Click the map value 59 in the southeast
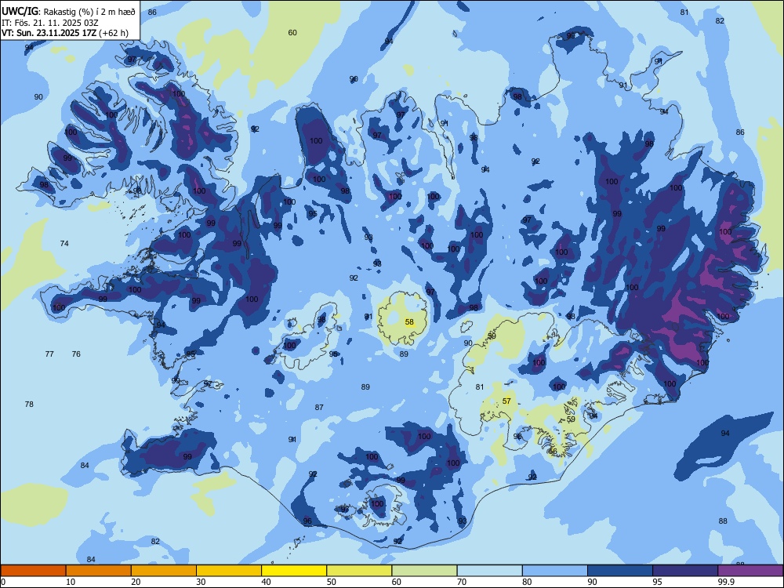Screen dimensions: 784x588 571,419
